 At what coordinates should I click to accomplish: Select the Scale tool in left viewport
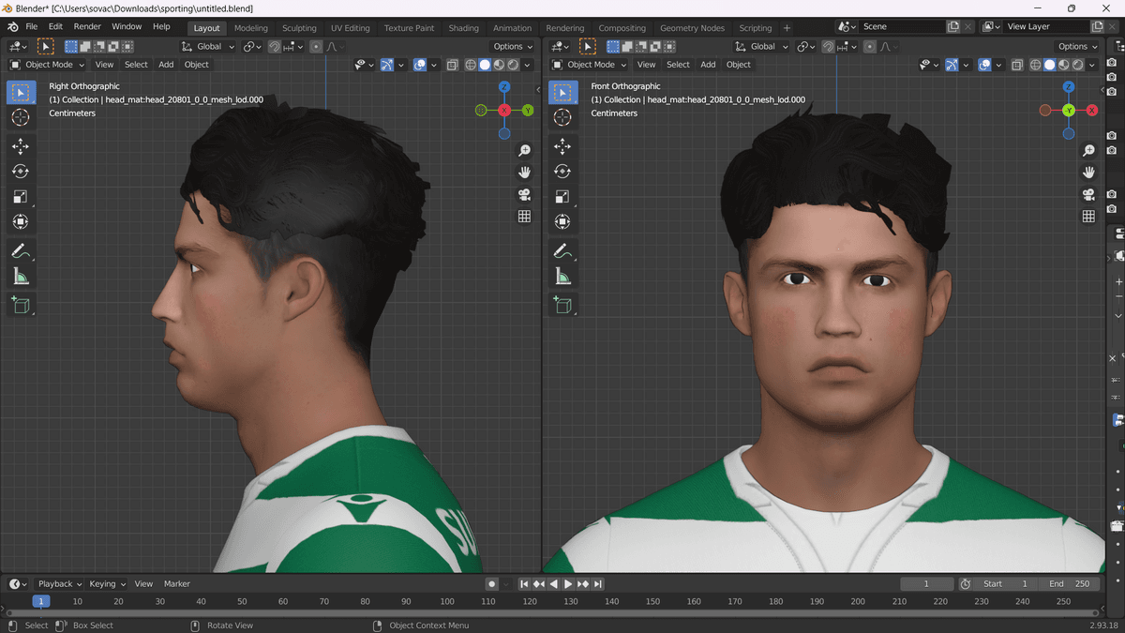tap(21, 197)
